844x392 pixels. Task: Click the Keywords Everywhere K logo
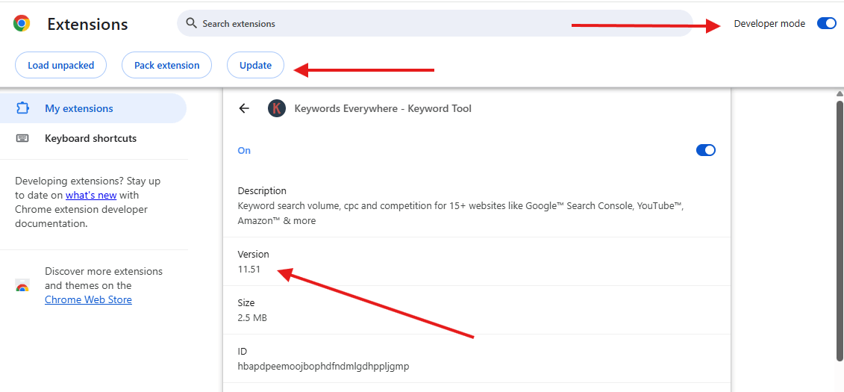pyautogui.click(x=277, y=108)
